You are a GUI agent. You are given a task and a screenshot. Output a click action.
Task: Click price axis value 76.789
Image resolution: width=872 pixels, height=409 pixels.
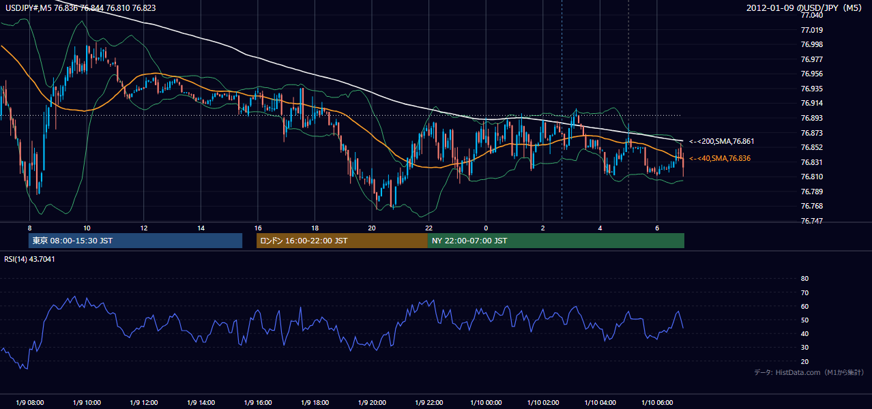pos(812,192)
